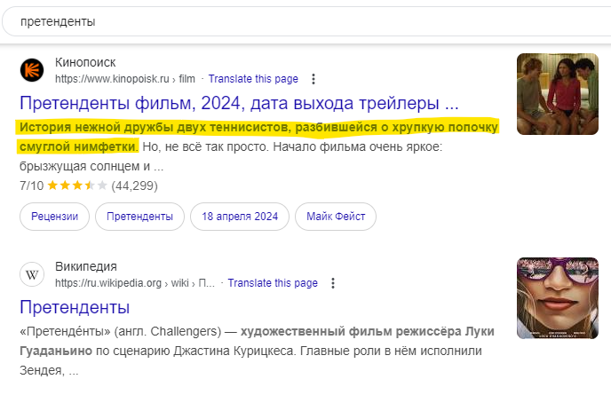Viewport: 611px width, 395px height.
Task: Open Wikipedia result poster thumbnail
Action: coord(558,298)
